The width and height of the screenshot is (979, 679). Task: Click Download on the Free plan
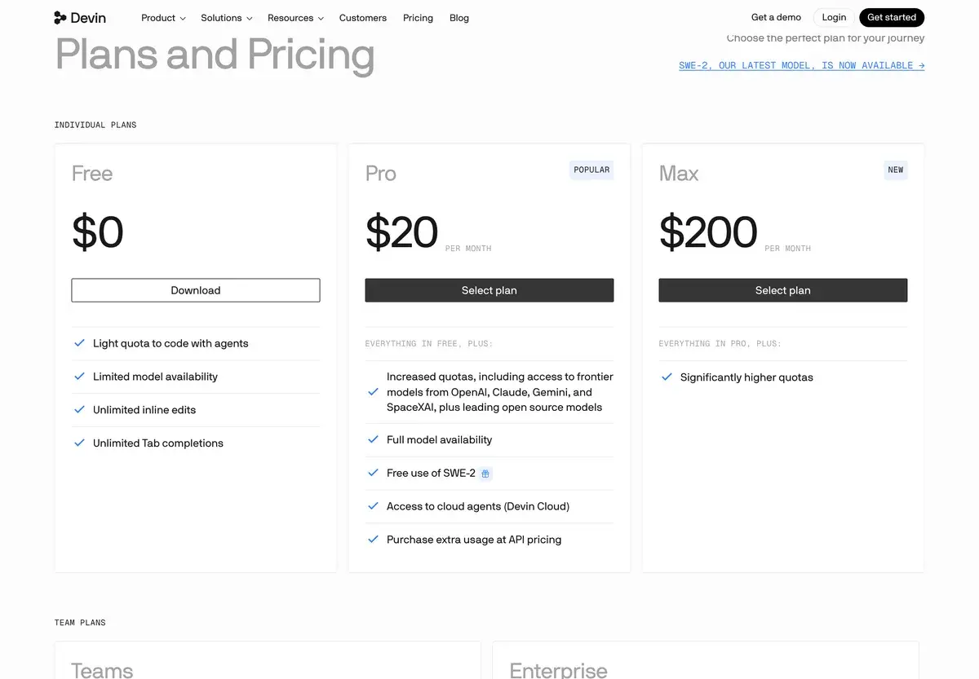pos(196,290)
